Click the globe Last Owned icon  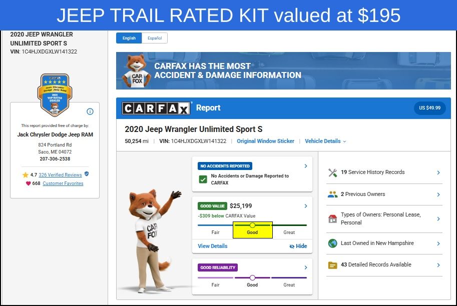[332, 243]
